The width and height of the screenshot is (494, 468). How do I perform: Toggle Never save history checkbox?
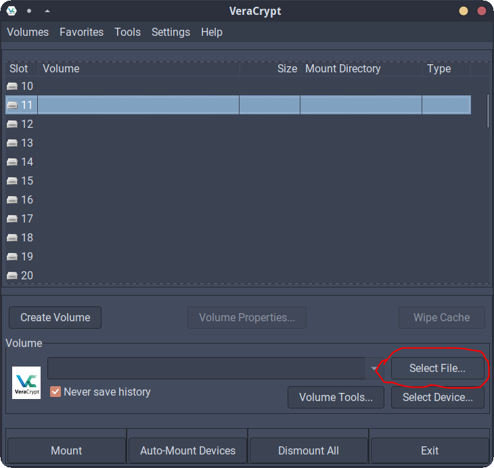coord(55,392)
